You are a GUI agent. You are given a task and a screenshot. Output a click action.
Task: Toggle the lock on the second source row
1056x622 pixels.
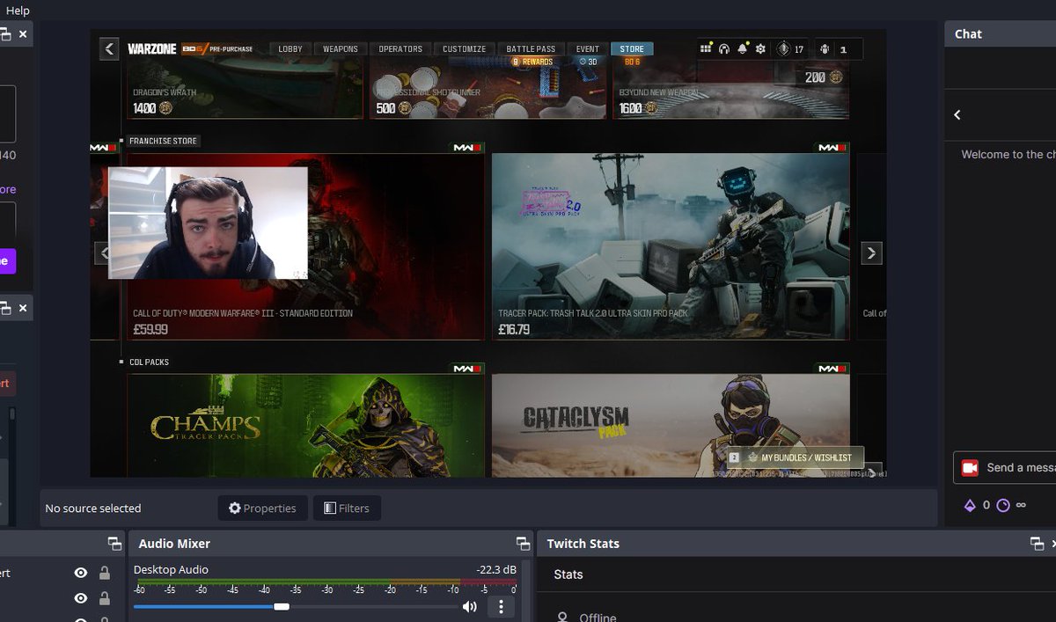(x=105, y=598)
